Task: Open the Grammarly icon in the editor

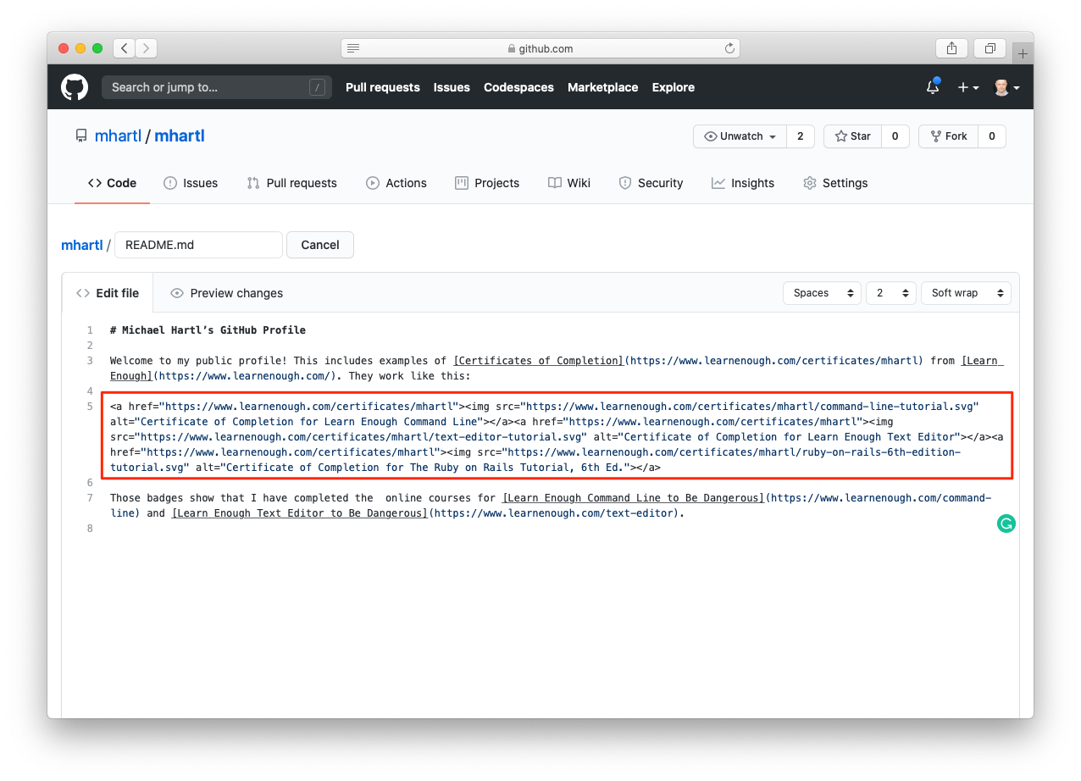Action: pyautogui.click(x=1006, y=523)
